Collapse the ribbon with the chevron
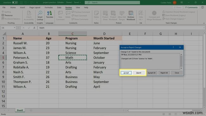The width and height of the screenshot is (206, 116). (x=204, y=23)
